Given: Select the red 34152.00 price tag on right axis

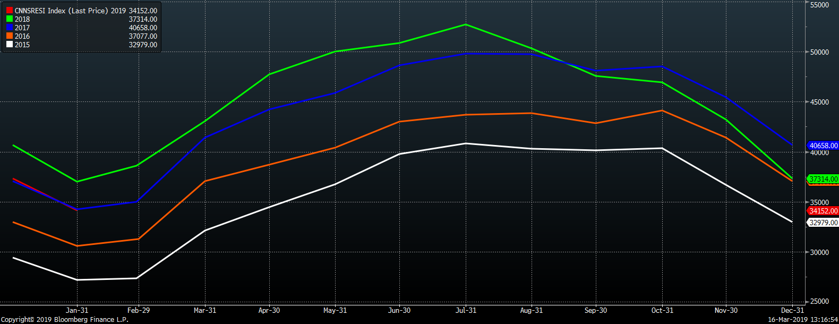Looking at the screenshot, I should click(x=823, y=211).
